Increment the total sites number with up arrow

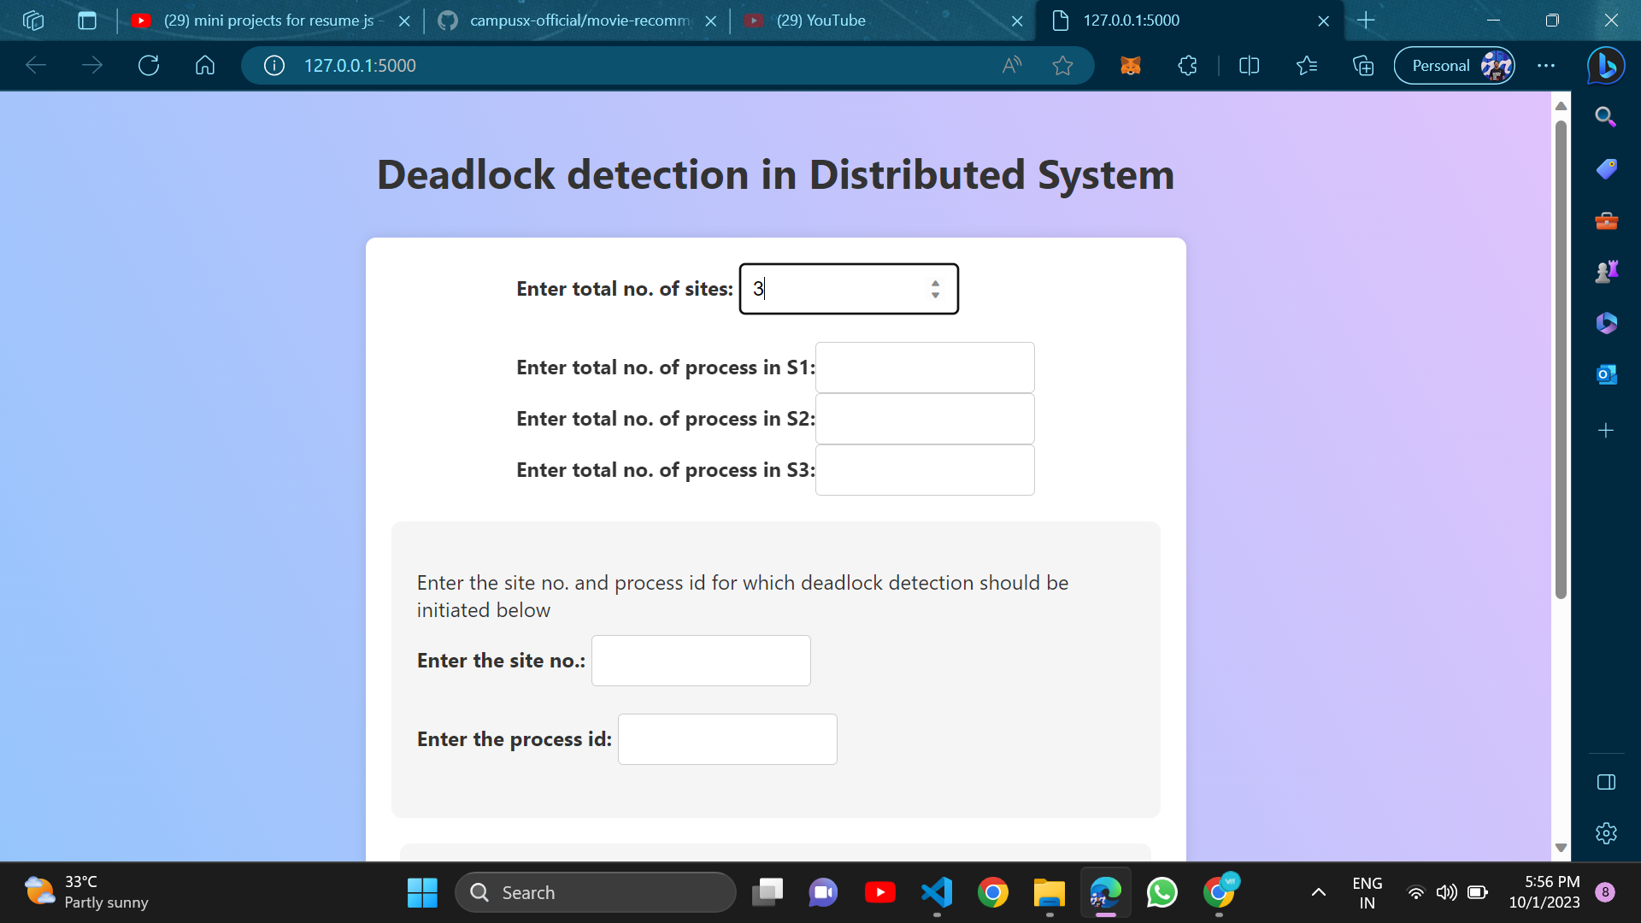pyautogui.click(x=936, y=283)
